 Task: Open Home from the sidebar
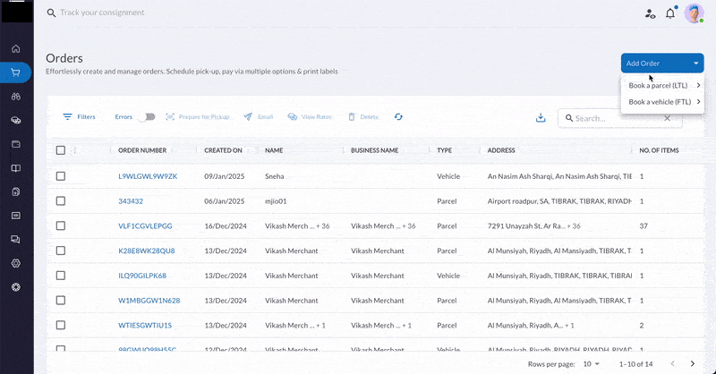16,48
